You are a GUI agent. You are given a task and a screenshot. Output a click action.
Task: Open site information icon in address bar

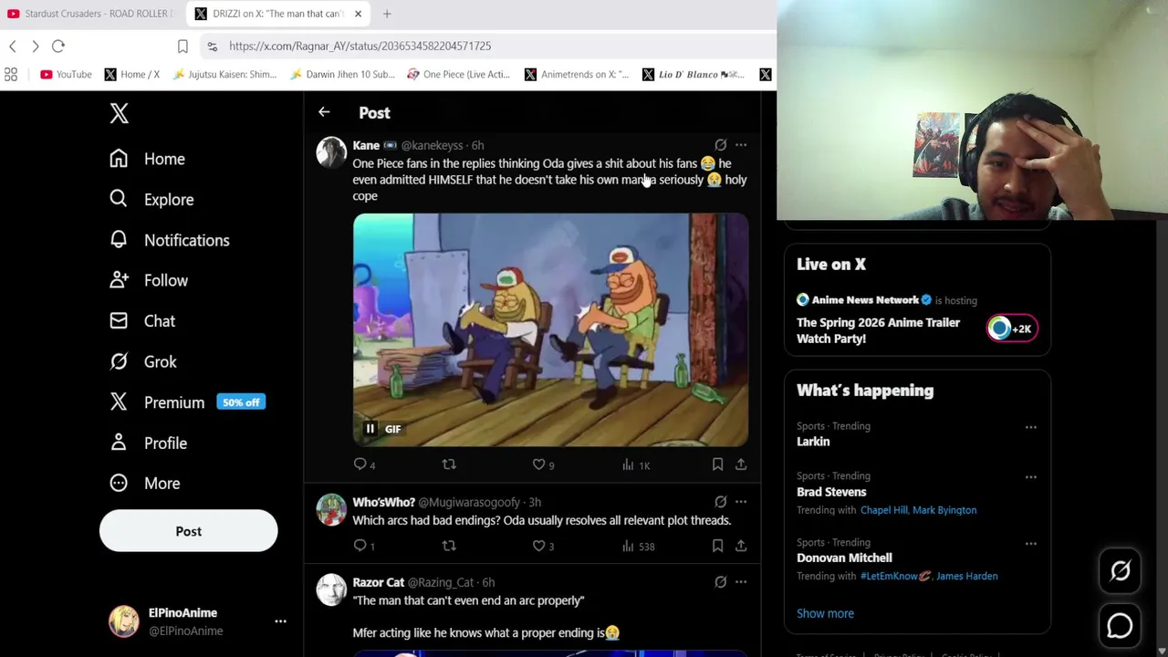(x=212, y=46)
